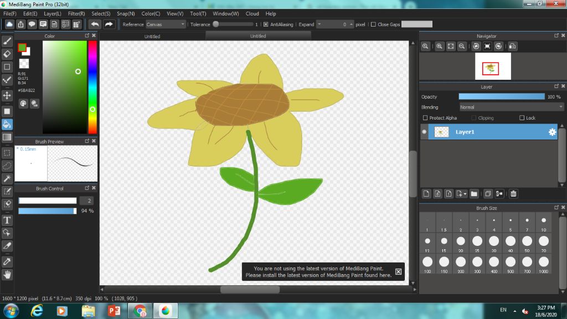Screen dimensions: 567x319
Task: Pop out the Brush Control panel
Action: pos(87,188)
